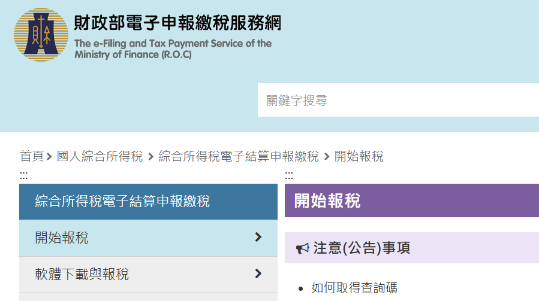Viewport: 539px width, 301px height.
Task: Click the chevron after 首頁 in breadcrumb
Action: click(49, 157)
